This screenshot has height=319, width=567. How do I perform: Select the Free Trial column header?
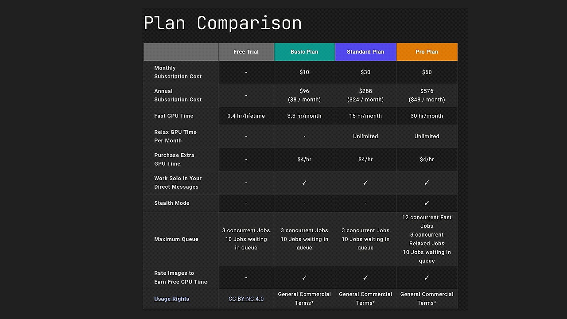click(x=246, y=52)
